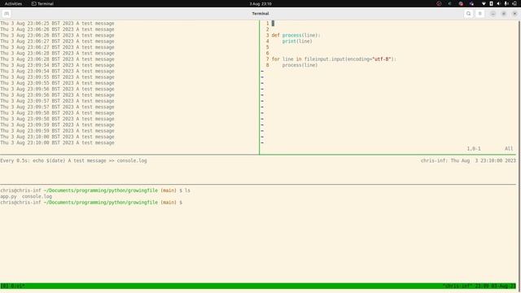Screen dimensions: 521x293
Task: Click the battery indicator in the top bar
Action: pyautogui.click(x=491, y=3)
